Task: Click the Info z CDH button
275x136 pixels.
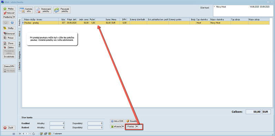Action: [x=117, y=121]
